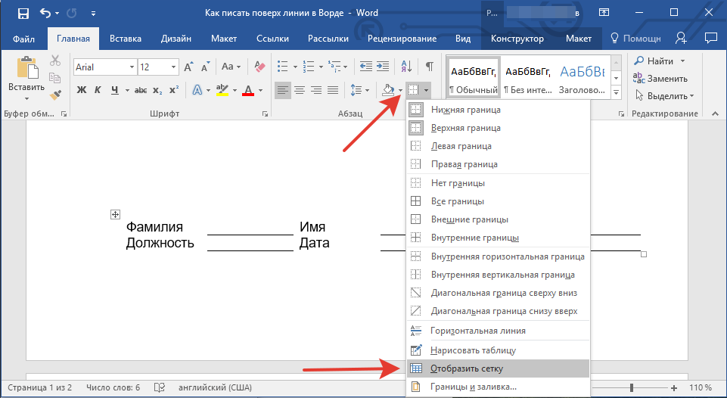Viewport: 727px width, 398px height.
Task: Center align the paragraph text
Action: click(x=300, y=91)
